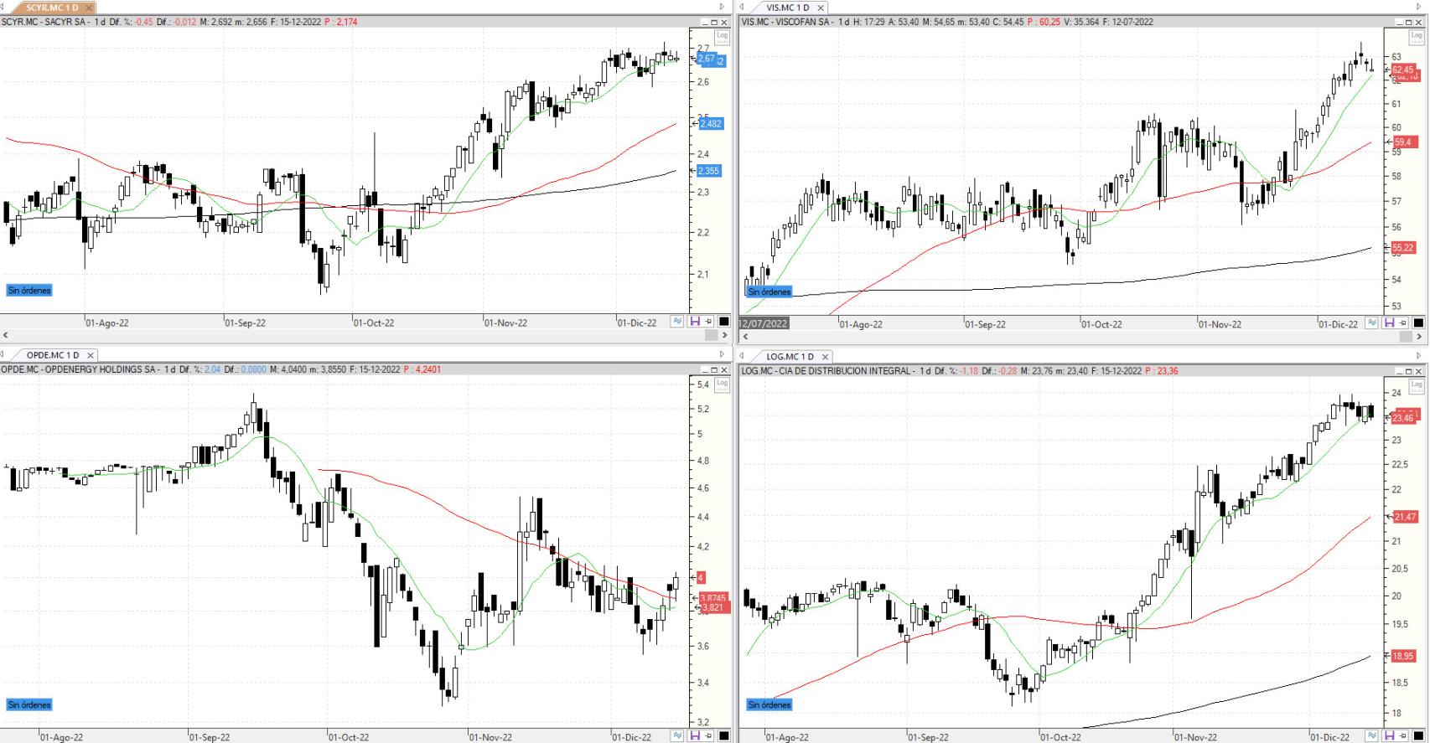
Task: Click the 2,482 price label on SACYR axis
Action: click(710, 124)
